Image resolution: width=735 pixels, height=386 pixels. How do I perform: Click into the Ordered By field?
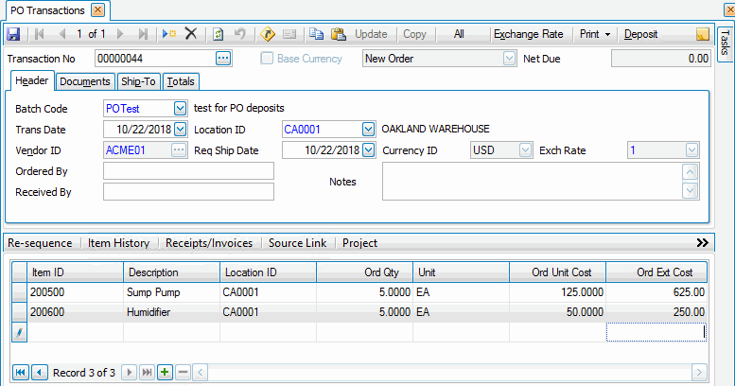[x=188, y=171]
